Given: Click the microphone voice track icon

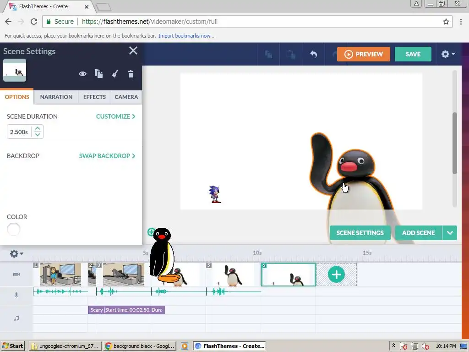Looking at the screenshot, I should [16, 296].
